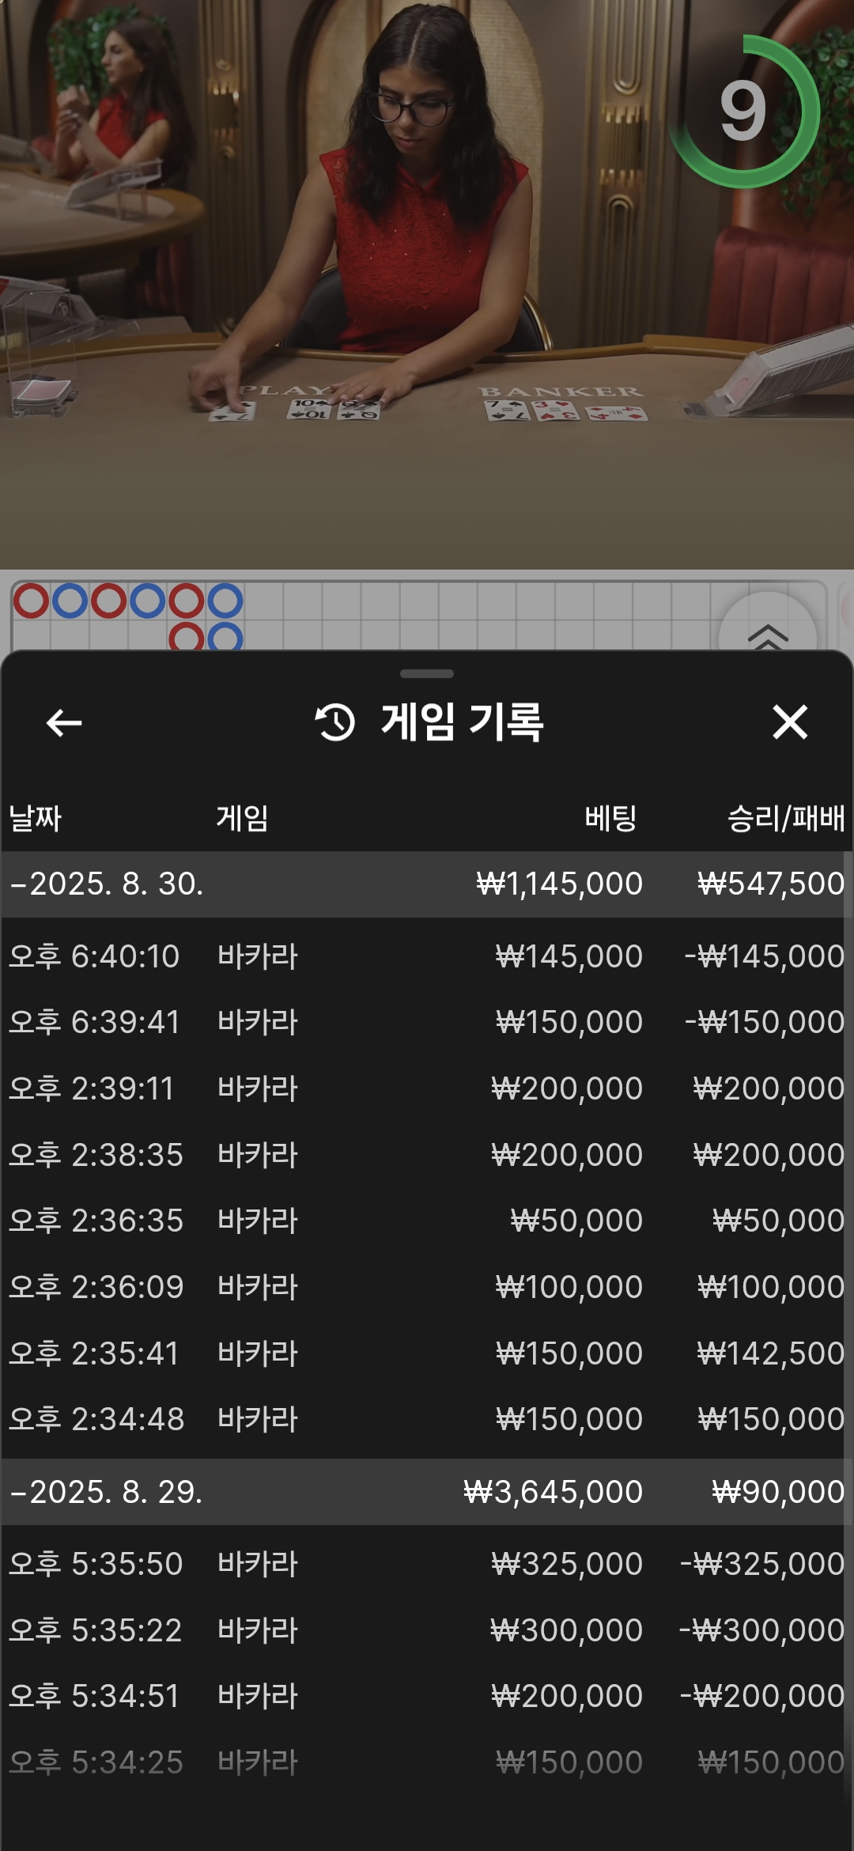Open the 오후 6:39:41 바카라 record
Screen dimensions: 854x1851
[x=427, y=1022]
